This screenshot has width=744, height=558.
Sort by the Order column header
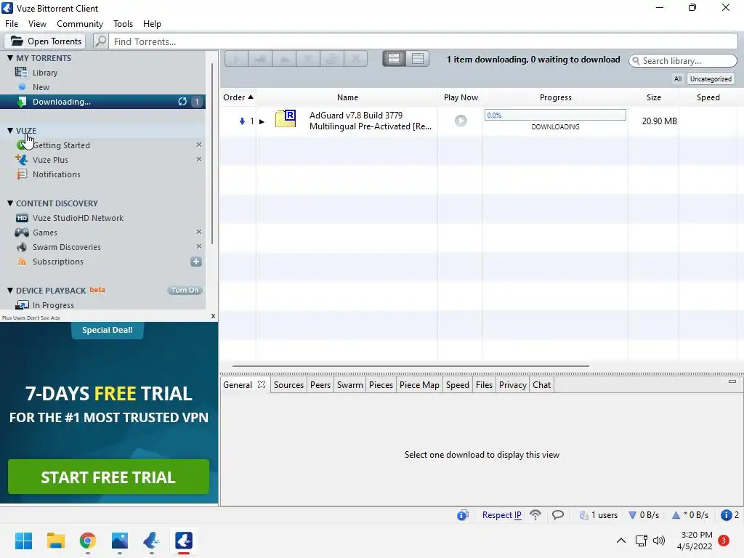[x=238, y=97]
